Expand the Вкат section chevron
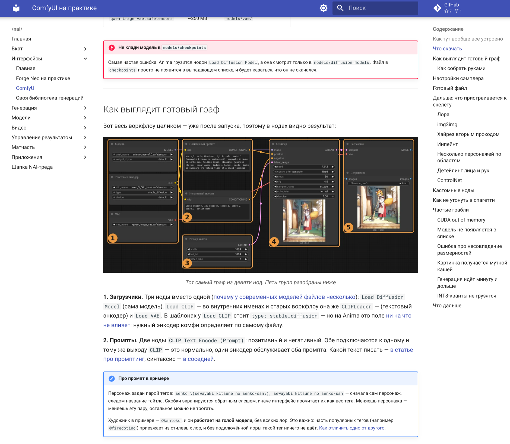Screen dimensions: 510x444 click(85, 49)
